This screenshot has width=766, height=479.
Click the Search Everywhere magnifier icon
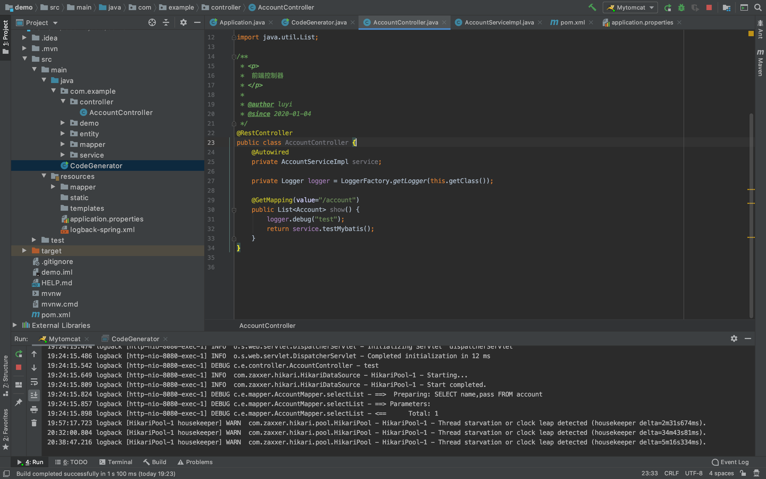(758, 8)
